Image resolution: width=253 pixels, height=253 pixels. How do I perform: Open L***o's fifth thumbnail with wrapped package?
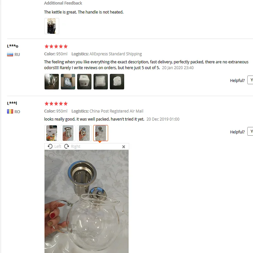[117, 82]
